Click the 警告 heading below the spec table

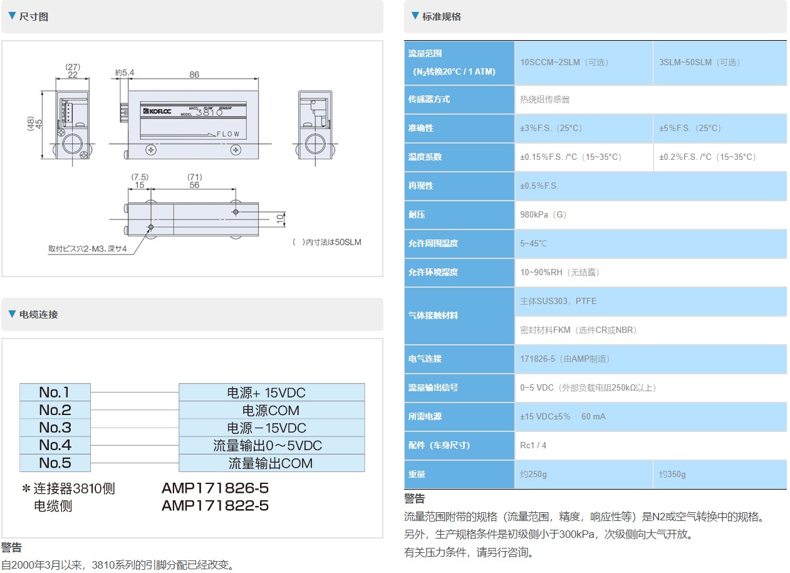point(415,499)
